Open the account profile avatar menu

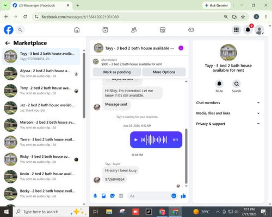(259, 30)
